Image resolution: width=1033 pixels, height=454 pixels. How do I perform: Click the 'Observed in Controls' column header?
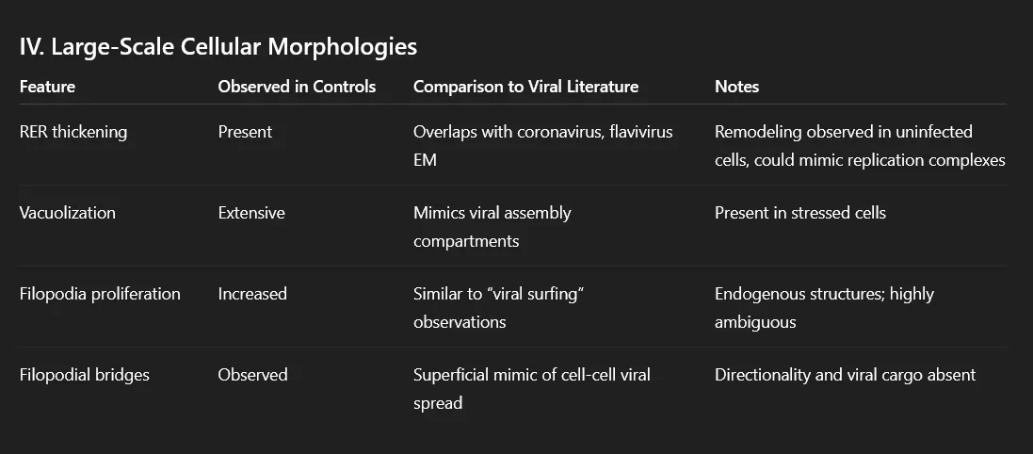297,87
